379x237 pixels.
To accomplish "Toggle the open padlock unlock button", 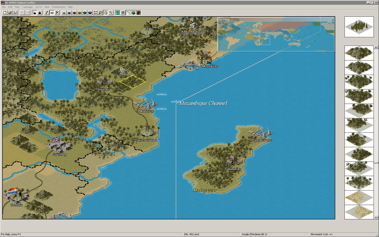I will [x=34, y=13].
